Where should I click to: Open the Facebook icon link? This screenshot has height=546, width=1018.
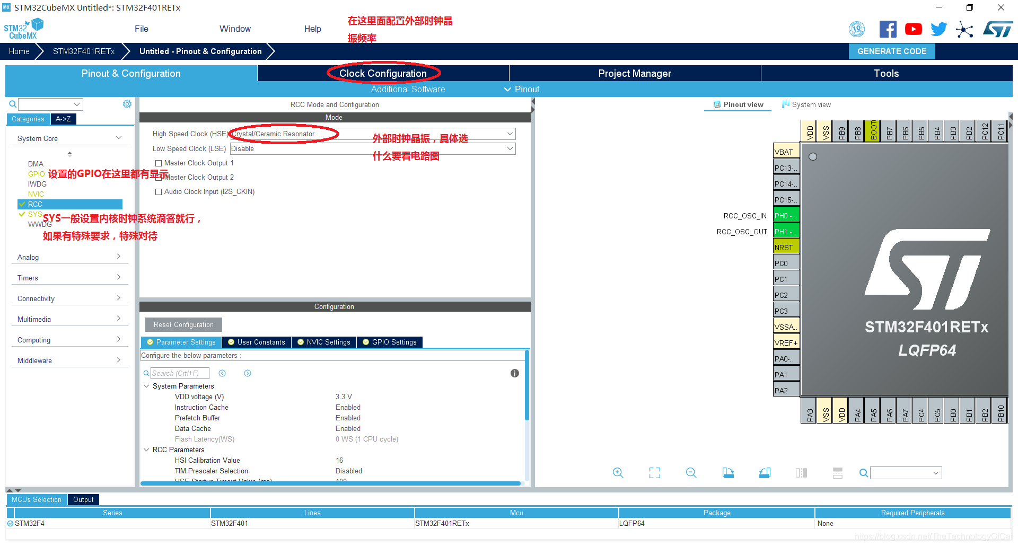[x=888, y=29]
